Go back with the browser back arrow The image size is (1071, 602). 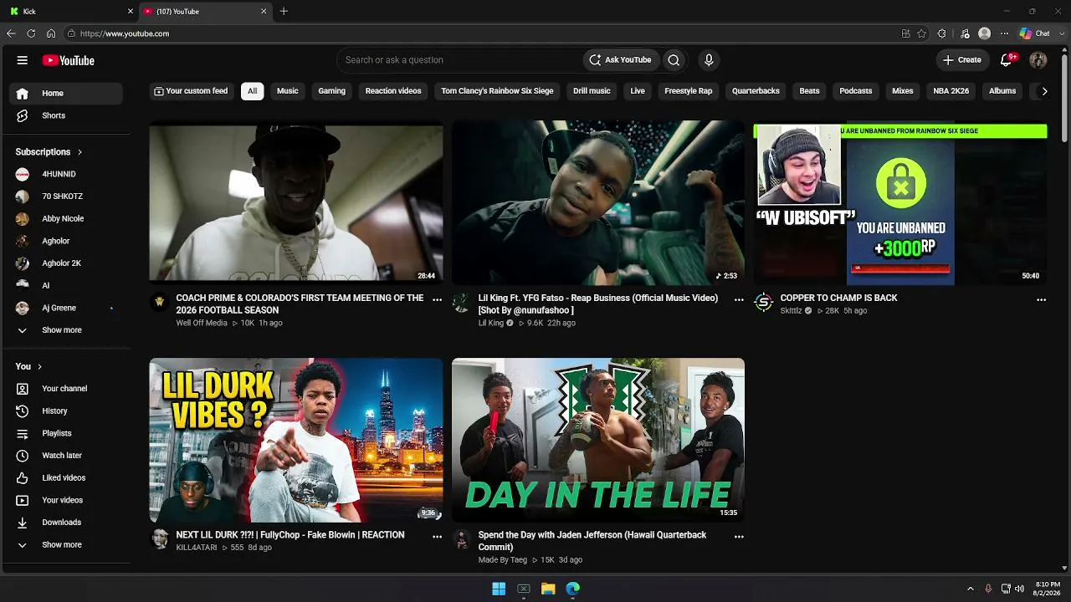point(11,33)
